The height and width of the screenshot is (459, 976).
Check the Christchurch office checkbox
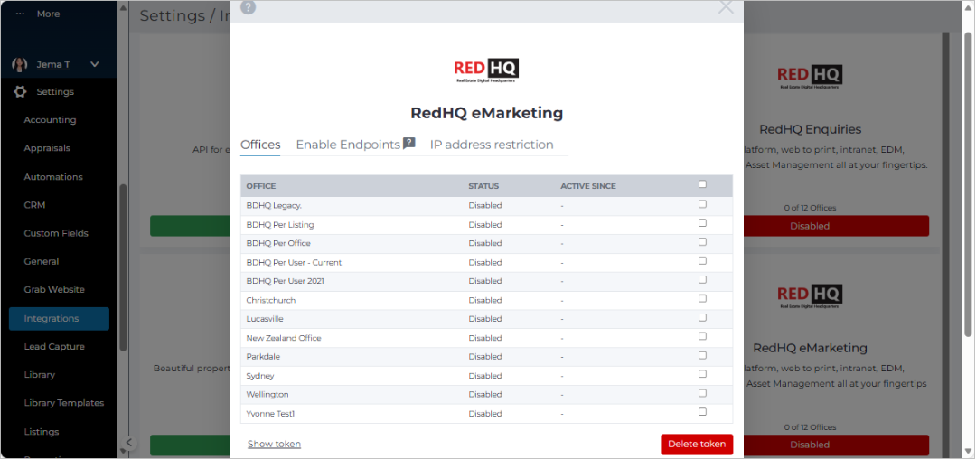[x=703, y=298]
